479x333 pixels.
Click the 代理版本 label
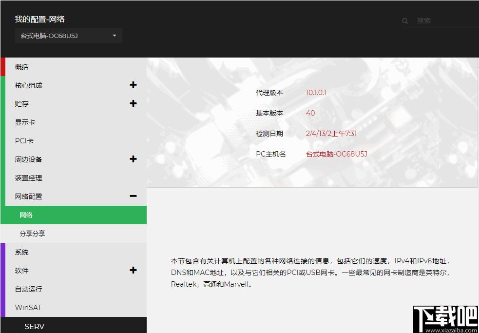point(269,92)
